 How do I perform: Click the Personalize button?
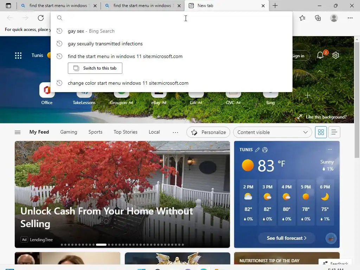208,132
